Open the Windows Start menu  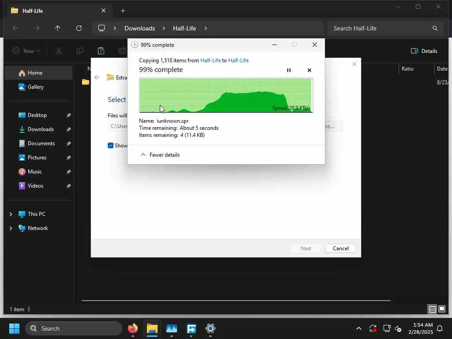point(14,328)
